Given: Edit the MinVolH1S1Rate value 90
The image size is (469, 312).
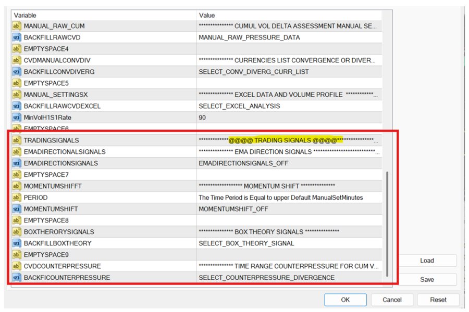Looking at the screenshot, I should coord(289,118).
